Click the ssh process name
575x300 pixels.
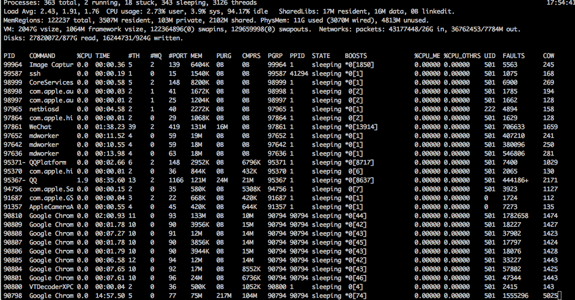click(35, 73)
